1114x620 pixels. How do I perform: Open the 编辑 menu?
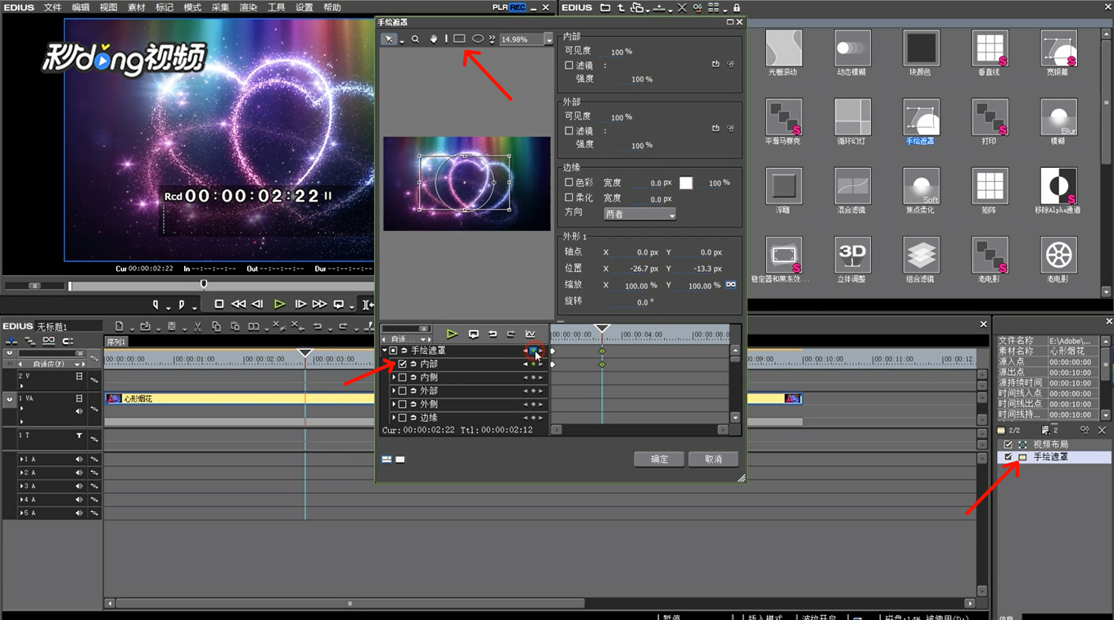tap(80, 7)
